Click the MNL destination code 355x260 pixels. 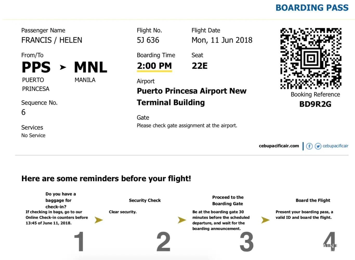tap(91, 67)
